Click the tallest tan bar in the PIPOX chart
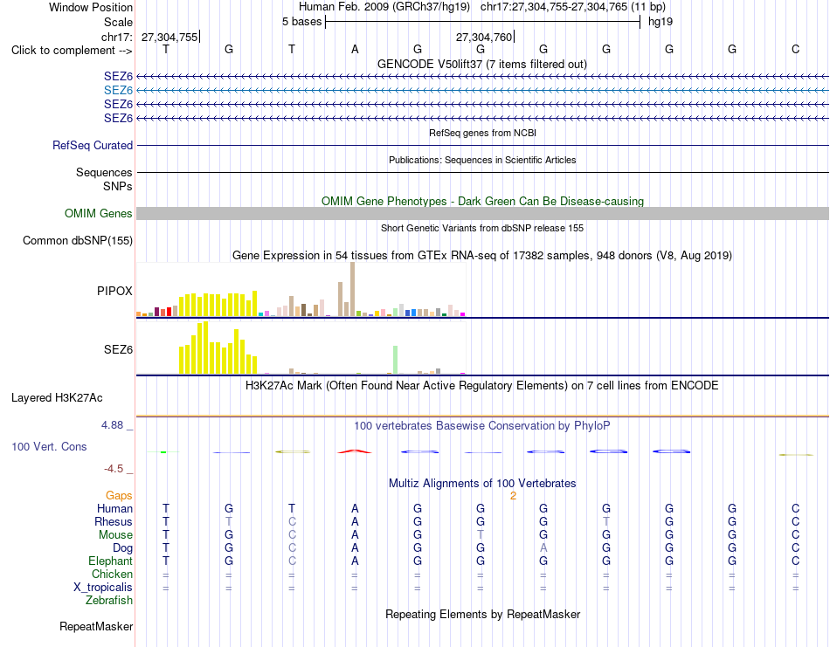The width and height of the screenshot is (830, 647). 353,289
